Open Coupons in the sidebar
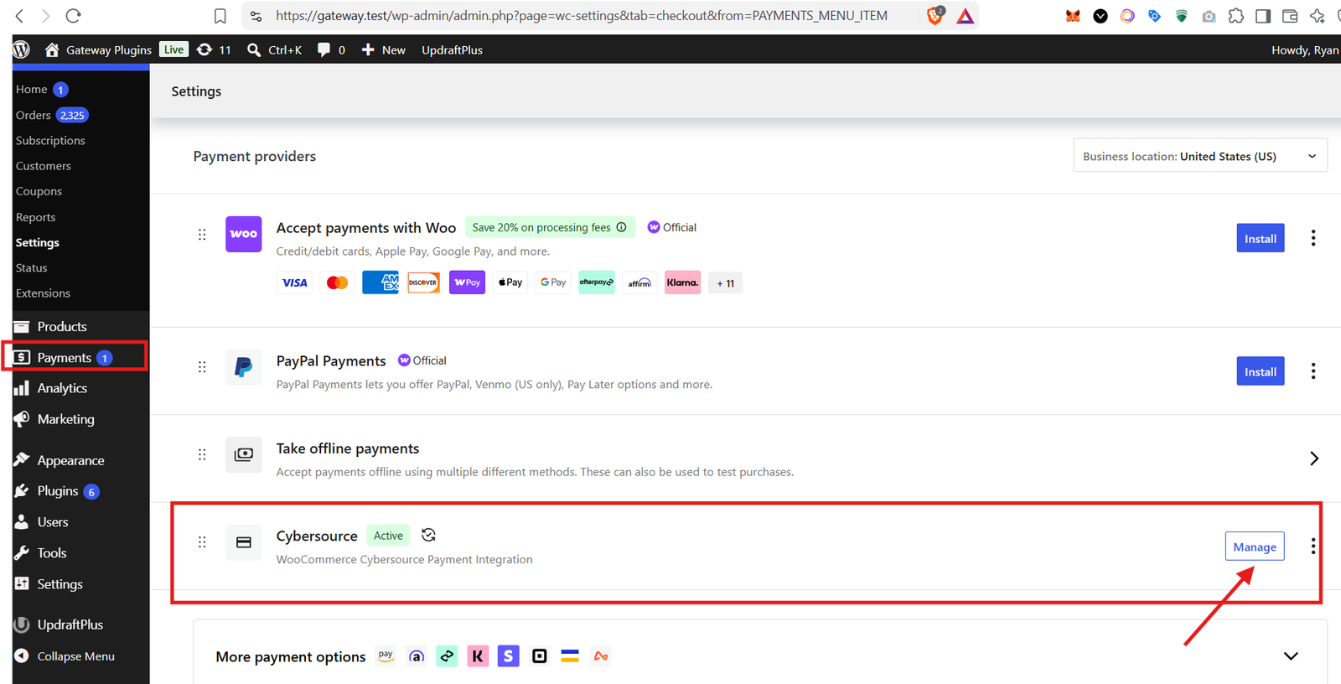 click(x=39, y=191)
